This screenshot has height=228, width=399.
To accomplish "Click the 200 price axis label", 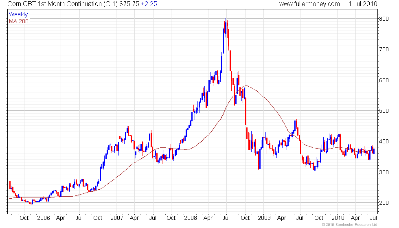I will pos(384,203).
